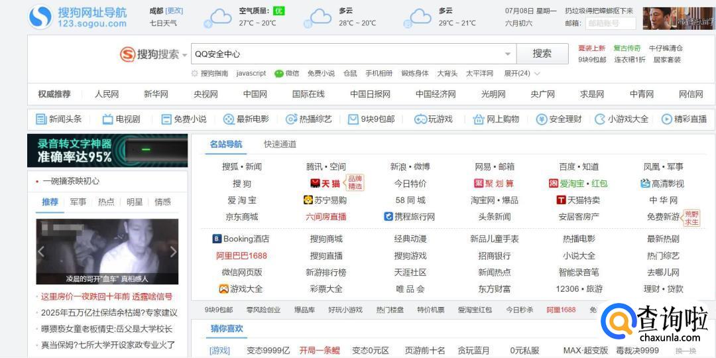Click the WeChat icon below search box
Screen dimensions: 716x358
click(279, 74)
